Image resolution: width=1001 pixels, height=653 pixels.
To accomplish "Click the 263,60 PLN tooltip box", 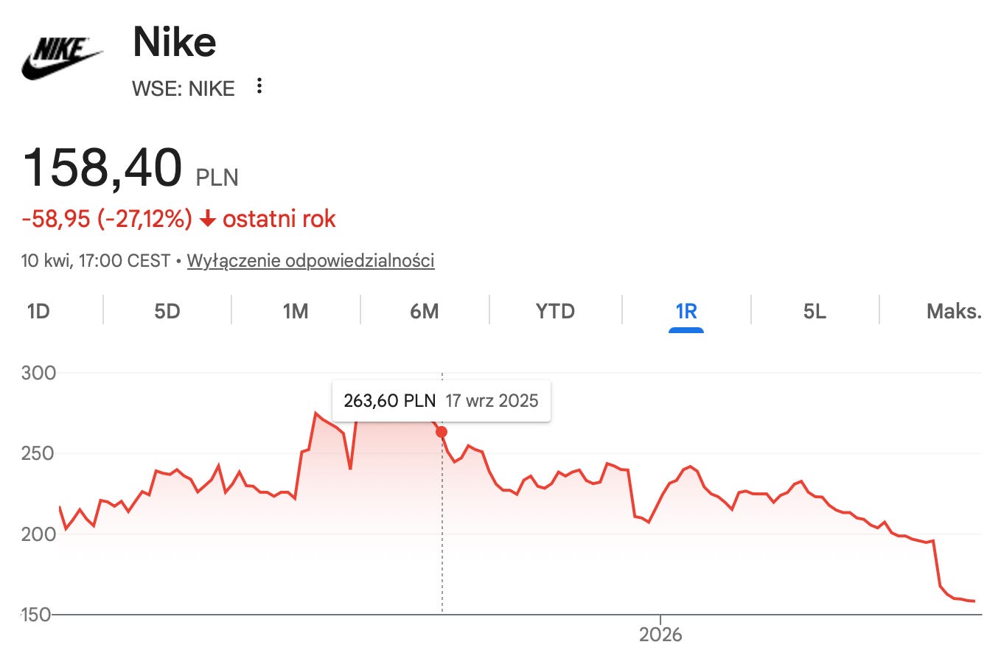I will coord(442,401).
